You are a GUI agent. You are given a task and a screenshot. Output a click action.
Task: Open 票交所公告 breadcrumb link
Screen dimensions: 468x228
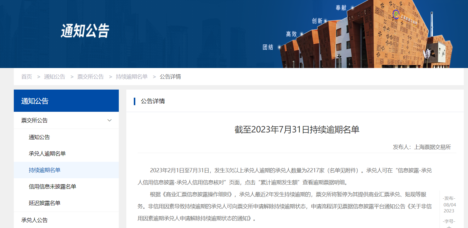click(91, 77)
